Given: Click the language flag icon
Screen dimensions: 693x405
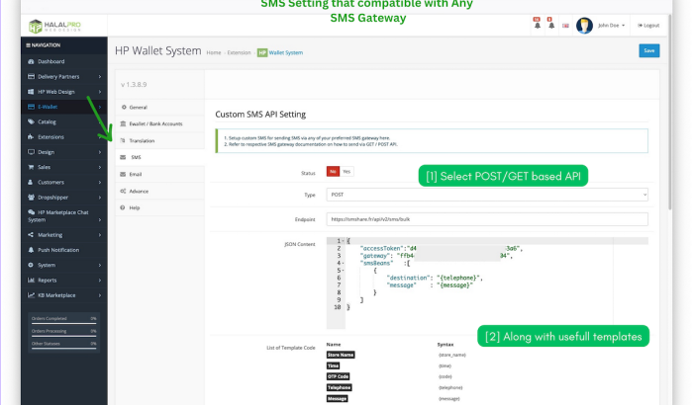Looking at the screenshot, I should point(565,26).
